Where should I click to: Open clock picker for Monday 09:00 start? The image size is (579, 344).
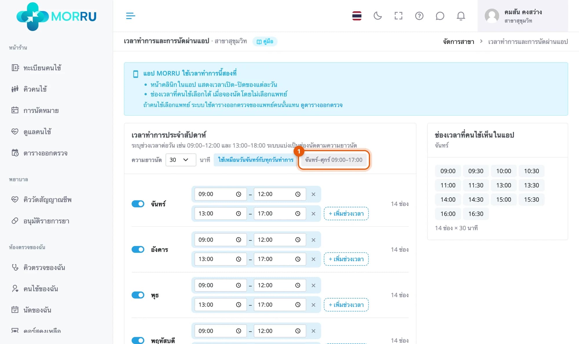click(239, 194)
